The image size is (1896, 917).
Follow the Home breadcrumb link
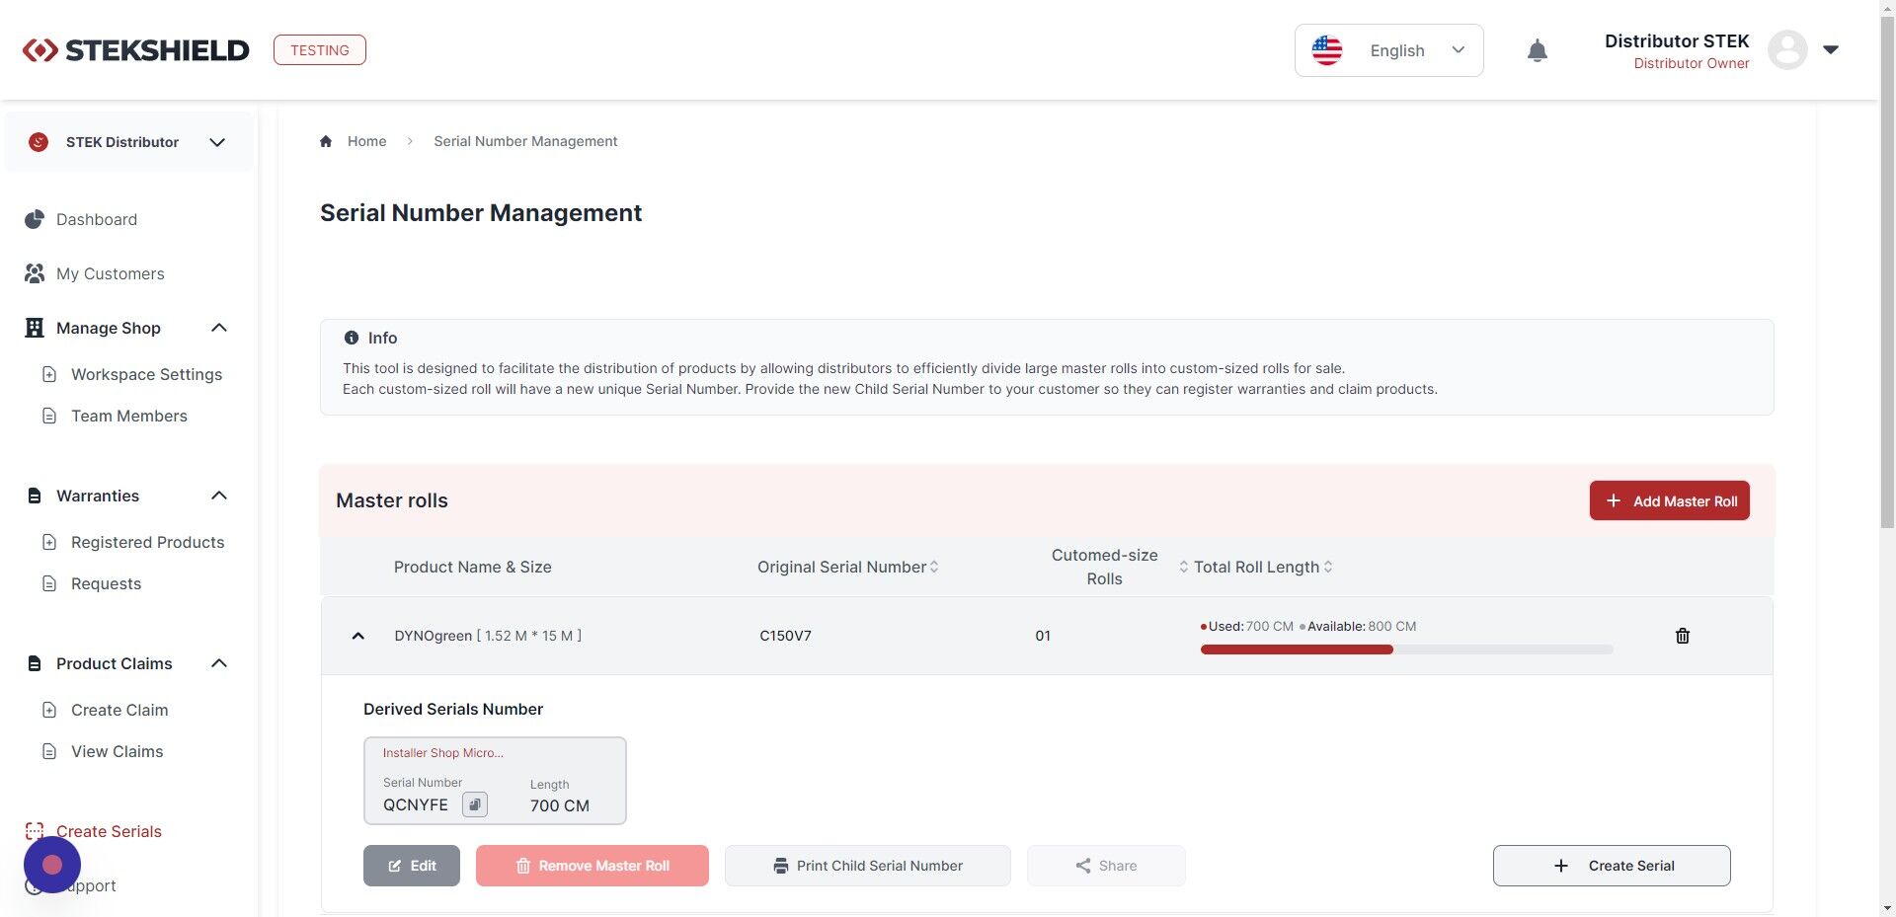pos(366,141)
